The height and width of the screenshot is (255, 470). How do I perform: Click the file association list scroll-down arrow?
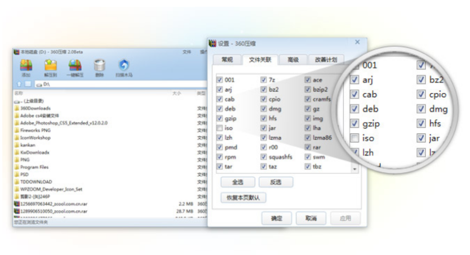(354, 169)
